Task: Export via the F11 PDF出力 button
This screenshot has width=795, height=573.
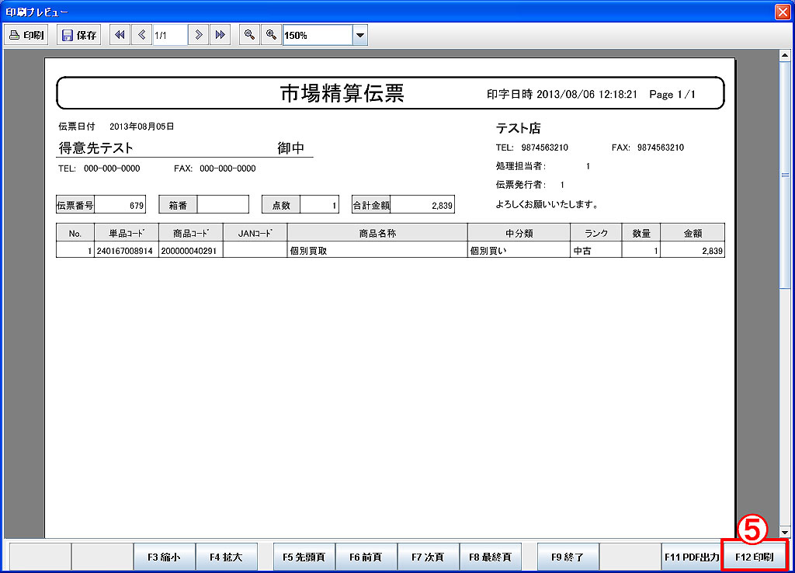Action: pyautogui.click(x=690, y=557)
